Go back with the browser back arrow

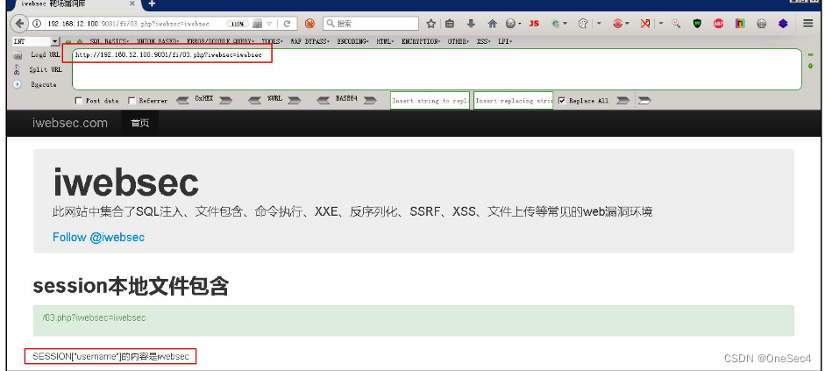tap(19, 24)
